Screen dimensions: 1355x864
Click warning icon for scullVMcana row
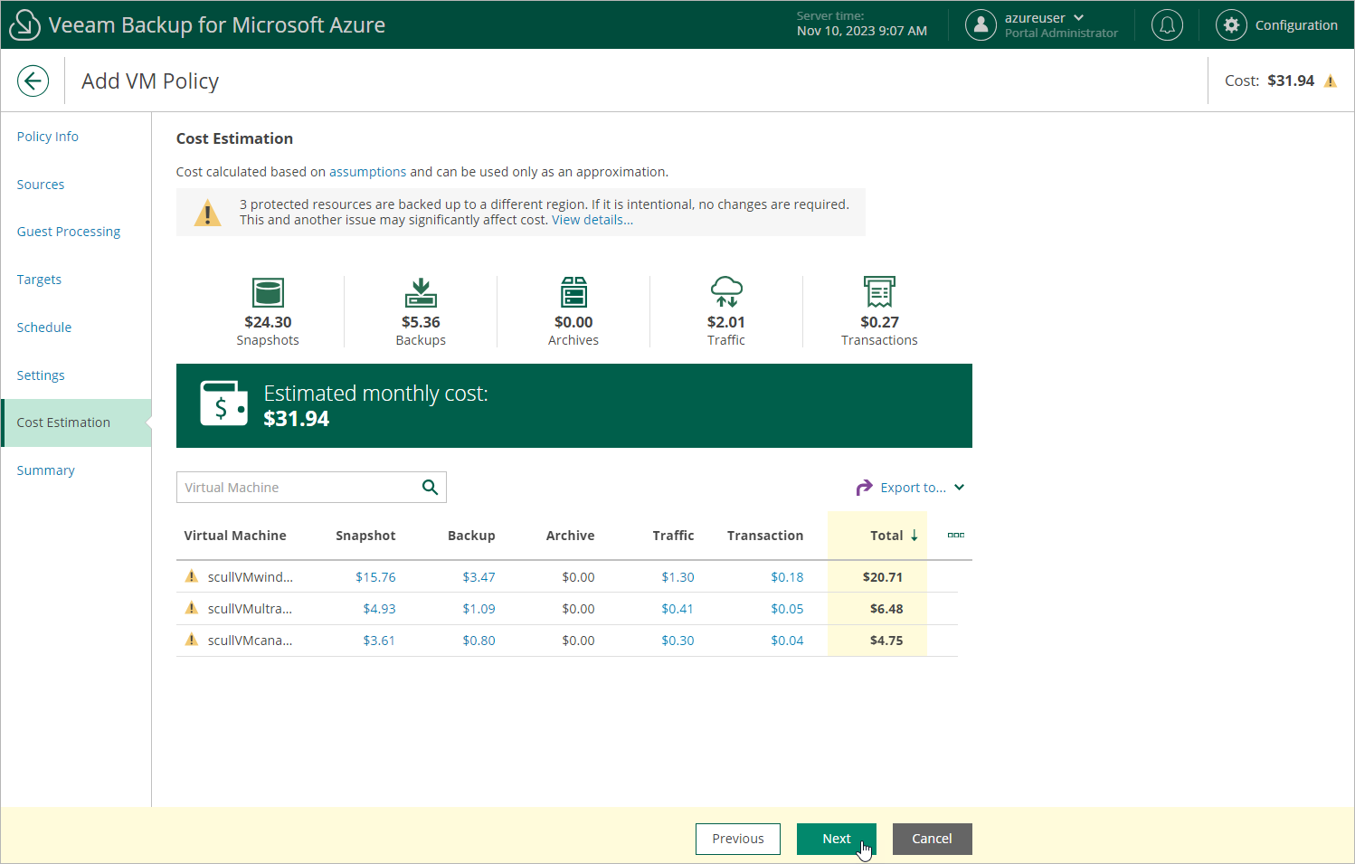192,640
